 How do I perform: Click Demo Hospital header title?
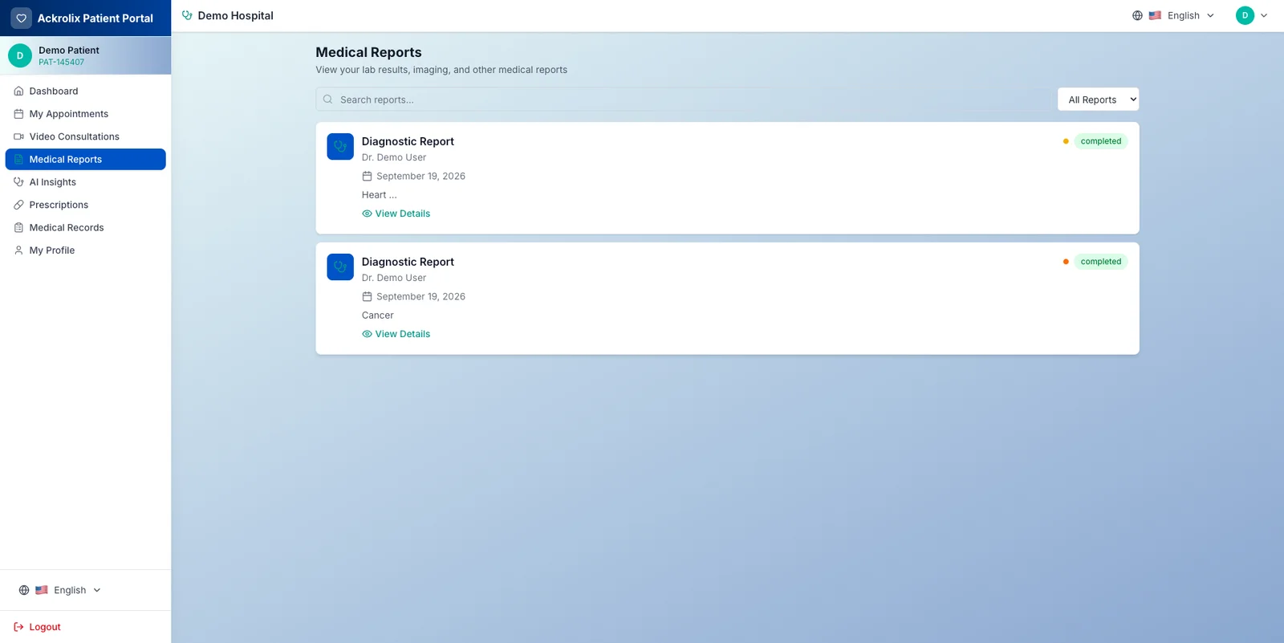(x=235, y=15)
